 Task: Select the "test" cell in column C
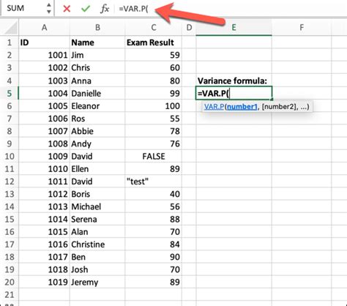154,182
